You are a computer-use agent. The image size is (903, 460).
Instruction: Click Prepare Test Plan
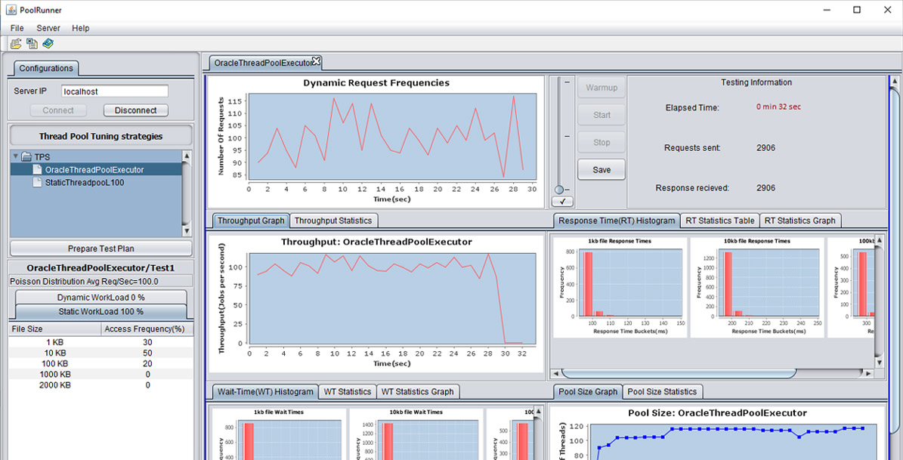[101, 248]
